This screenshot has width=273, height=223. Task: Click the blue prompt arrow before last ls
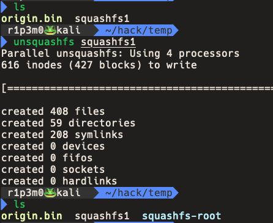click(4, 204)
